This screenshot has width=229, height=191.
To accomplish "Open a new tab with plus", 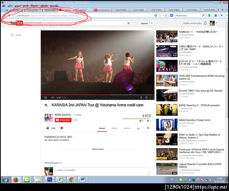I will pos(223,10).
